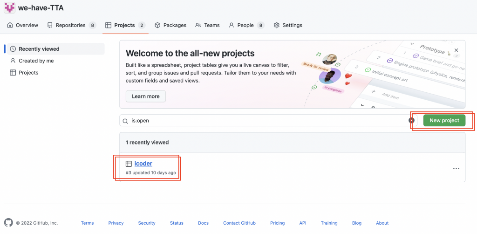Click the New project button
Image resolution: width=477 pixels, height=234 pixels.
click(444, 120)
